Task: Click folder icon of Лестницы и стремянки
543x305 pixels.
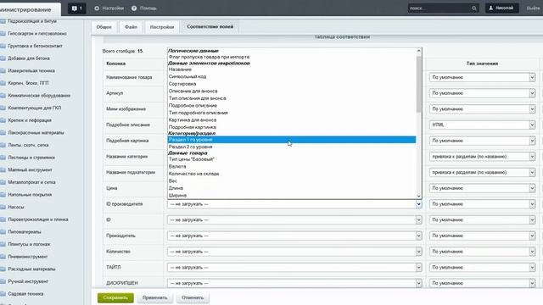Action: pyautogui.click(x=3, y=158)
